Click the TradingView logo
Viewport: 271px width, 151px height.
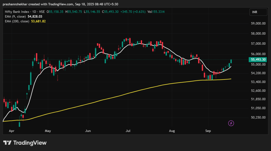25,143
